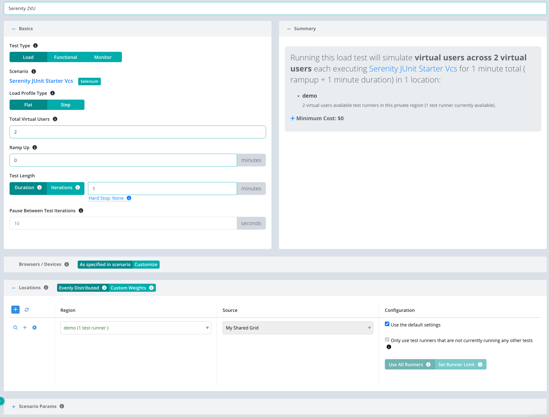Click the Customize browsers button
The width and height of the screenshot is (549, 417).
[x=146, y=265]
